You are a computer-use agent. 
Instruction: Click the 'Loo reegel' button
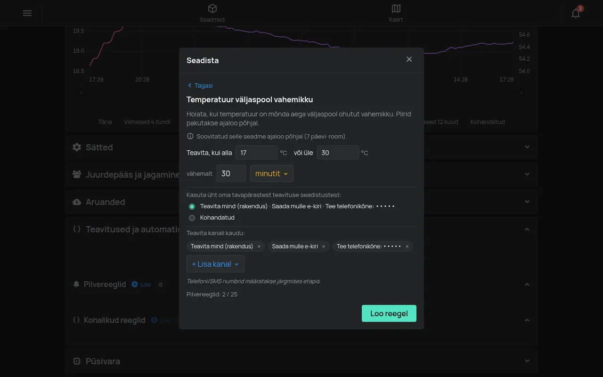point(389,313)
